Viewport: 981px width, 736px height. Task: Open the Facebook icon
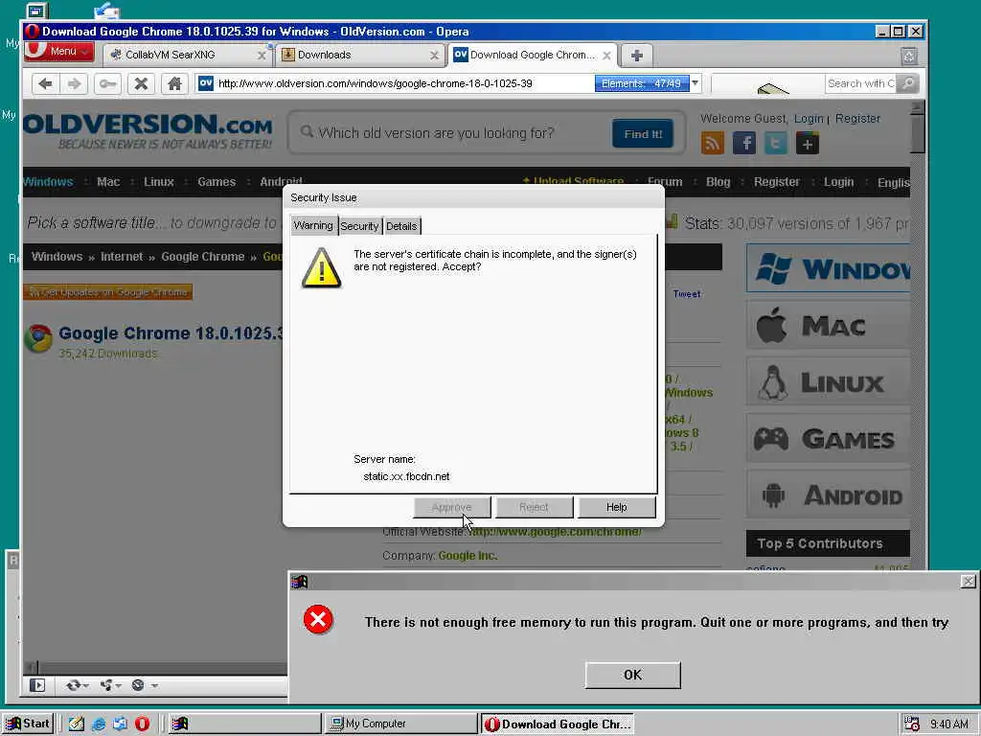tap(744, 144)
